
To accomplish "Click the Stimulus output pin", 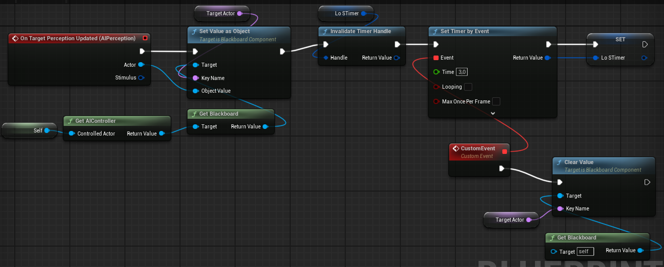I will [141, 78].
